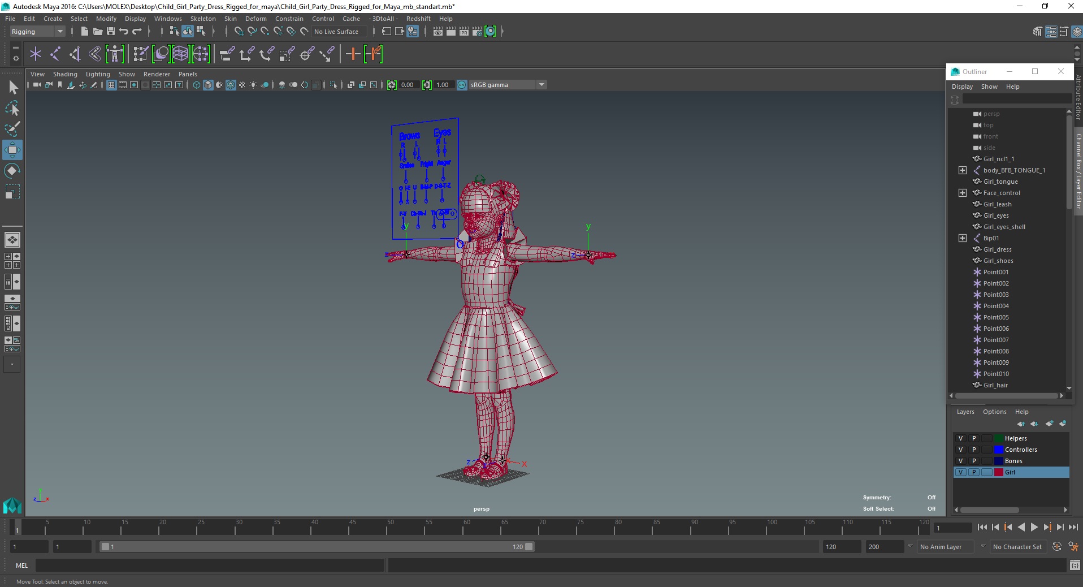Select the arrow Select tool

[12, 88]
